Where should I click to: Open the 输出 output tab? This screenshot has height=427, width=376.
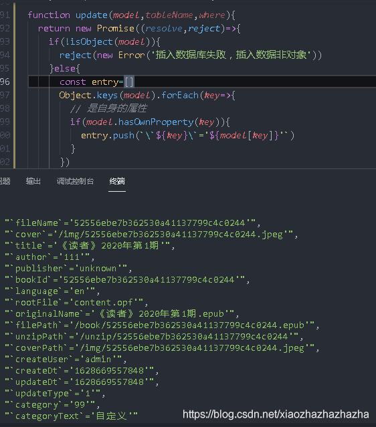click(33, 181)
